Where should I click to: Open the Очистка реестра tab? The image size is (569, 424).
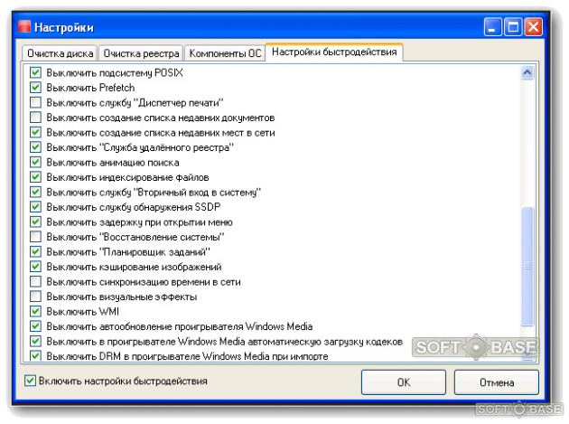coord(140,53)
